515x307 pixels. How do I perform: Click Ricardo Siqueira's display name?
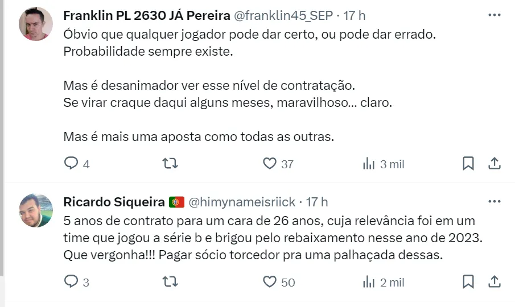click(114, 202)
